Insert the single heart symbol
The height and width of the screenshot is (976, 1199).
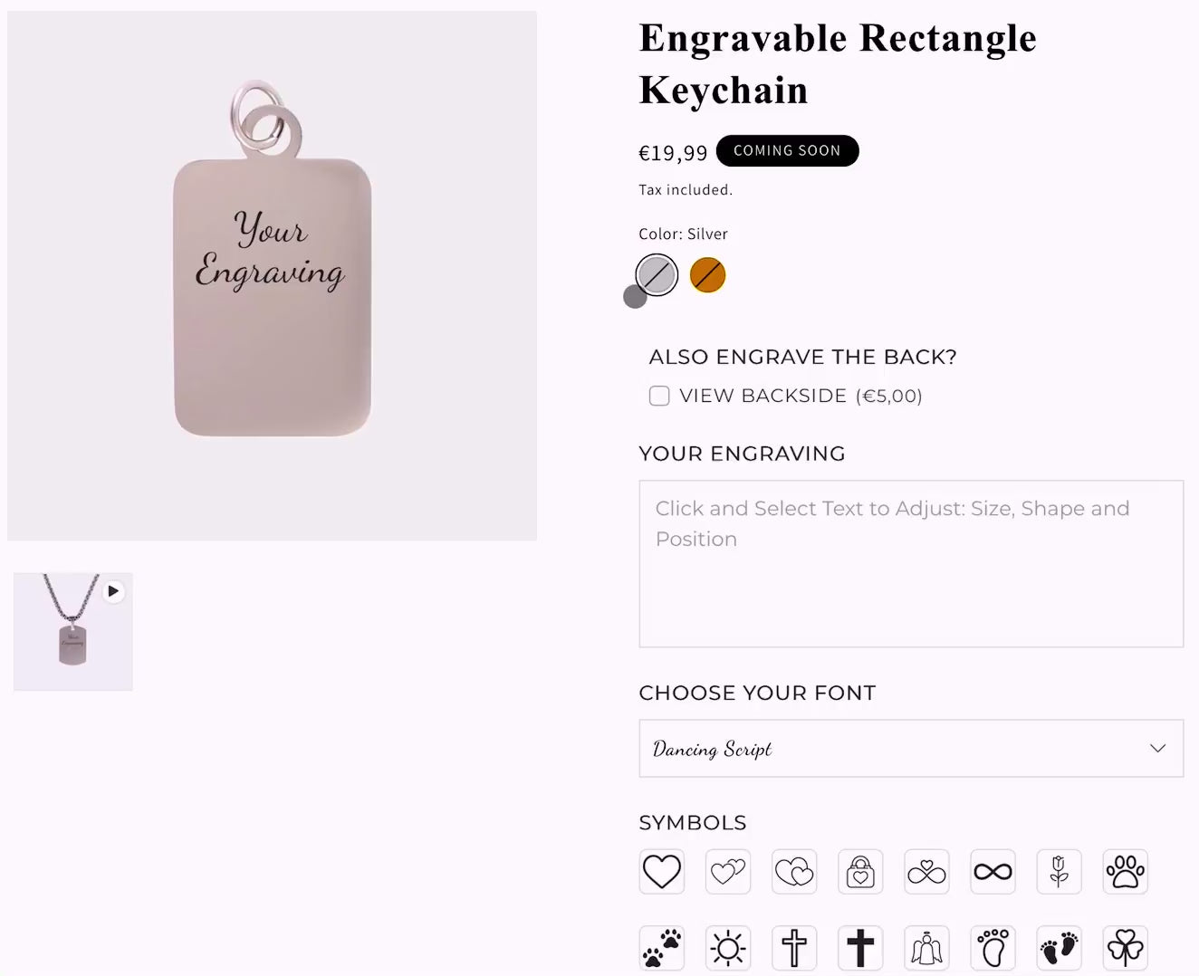661,872
